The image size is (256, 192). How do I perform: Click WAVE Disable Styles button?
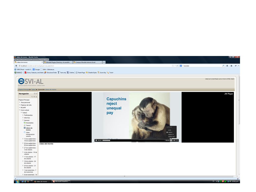click(91, 73)
